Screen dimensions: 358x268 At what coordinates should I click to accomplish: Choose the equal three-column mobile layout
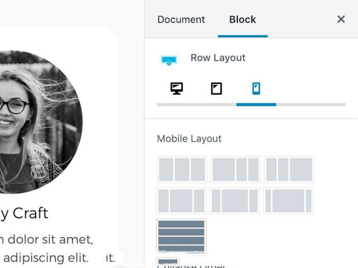coord(182,169)
